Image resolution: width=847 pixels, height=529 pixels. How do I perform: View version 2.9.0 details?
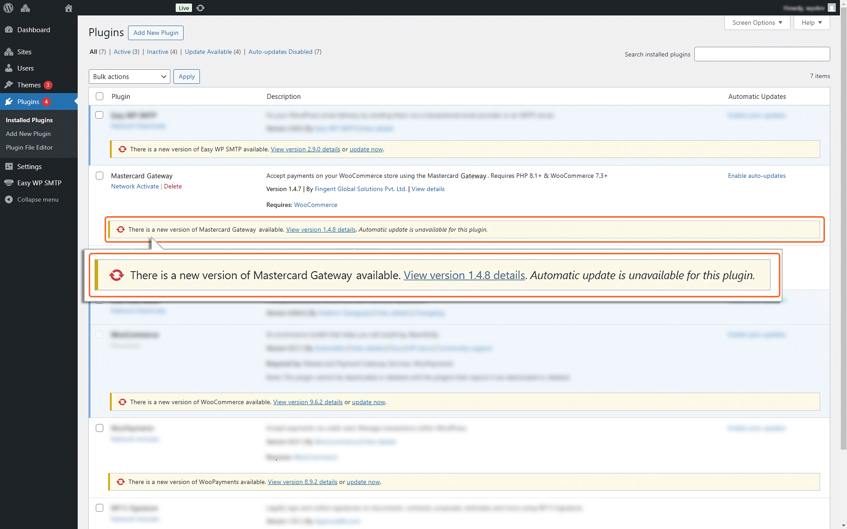pos(305,149)
